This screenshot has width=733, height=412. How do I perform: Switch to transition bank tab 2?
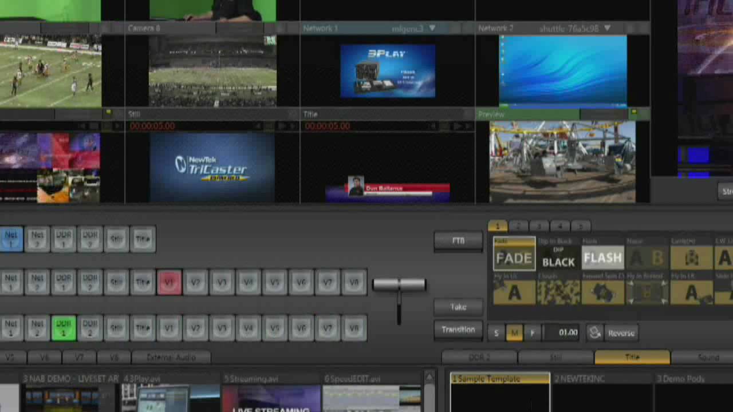518,226
